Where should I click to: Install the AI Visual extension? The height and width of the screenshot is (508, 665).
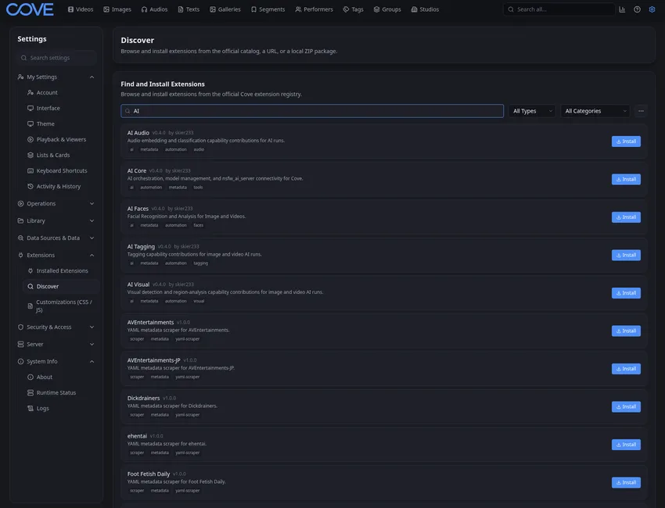(626, 293)
